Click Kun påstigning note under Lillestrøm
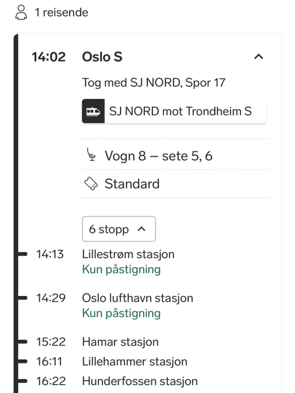This screenshot has width=295, height=393. (122, 270)
